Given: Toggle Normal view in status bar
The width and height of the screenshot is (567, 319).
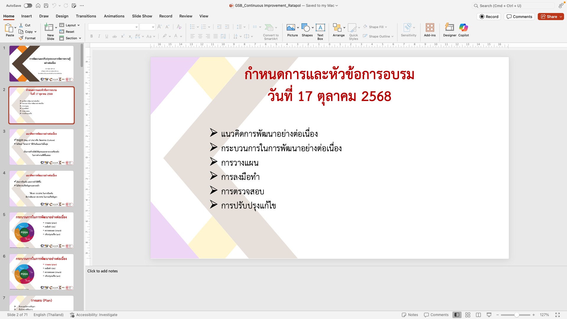Looking at the screenshot, I should [457, 315].
